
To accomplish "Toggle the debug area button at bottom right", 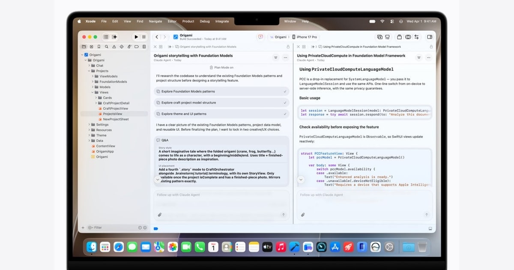I will tap(430, 228).
